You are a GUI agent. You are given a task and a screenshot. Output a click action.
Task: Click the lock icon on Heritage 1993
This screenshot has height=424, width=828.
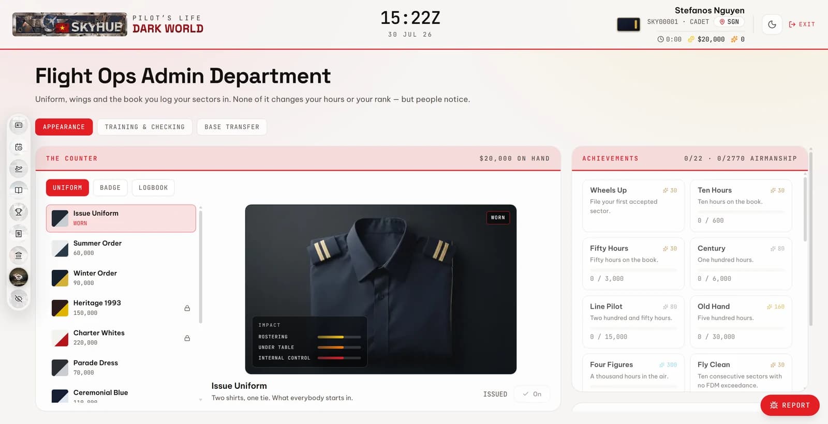(187, 308)
